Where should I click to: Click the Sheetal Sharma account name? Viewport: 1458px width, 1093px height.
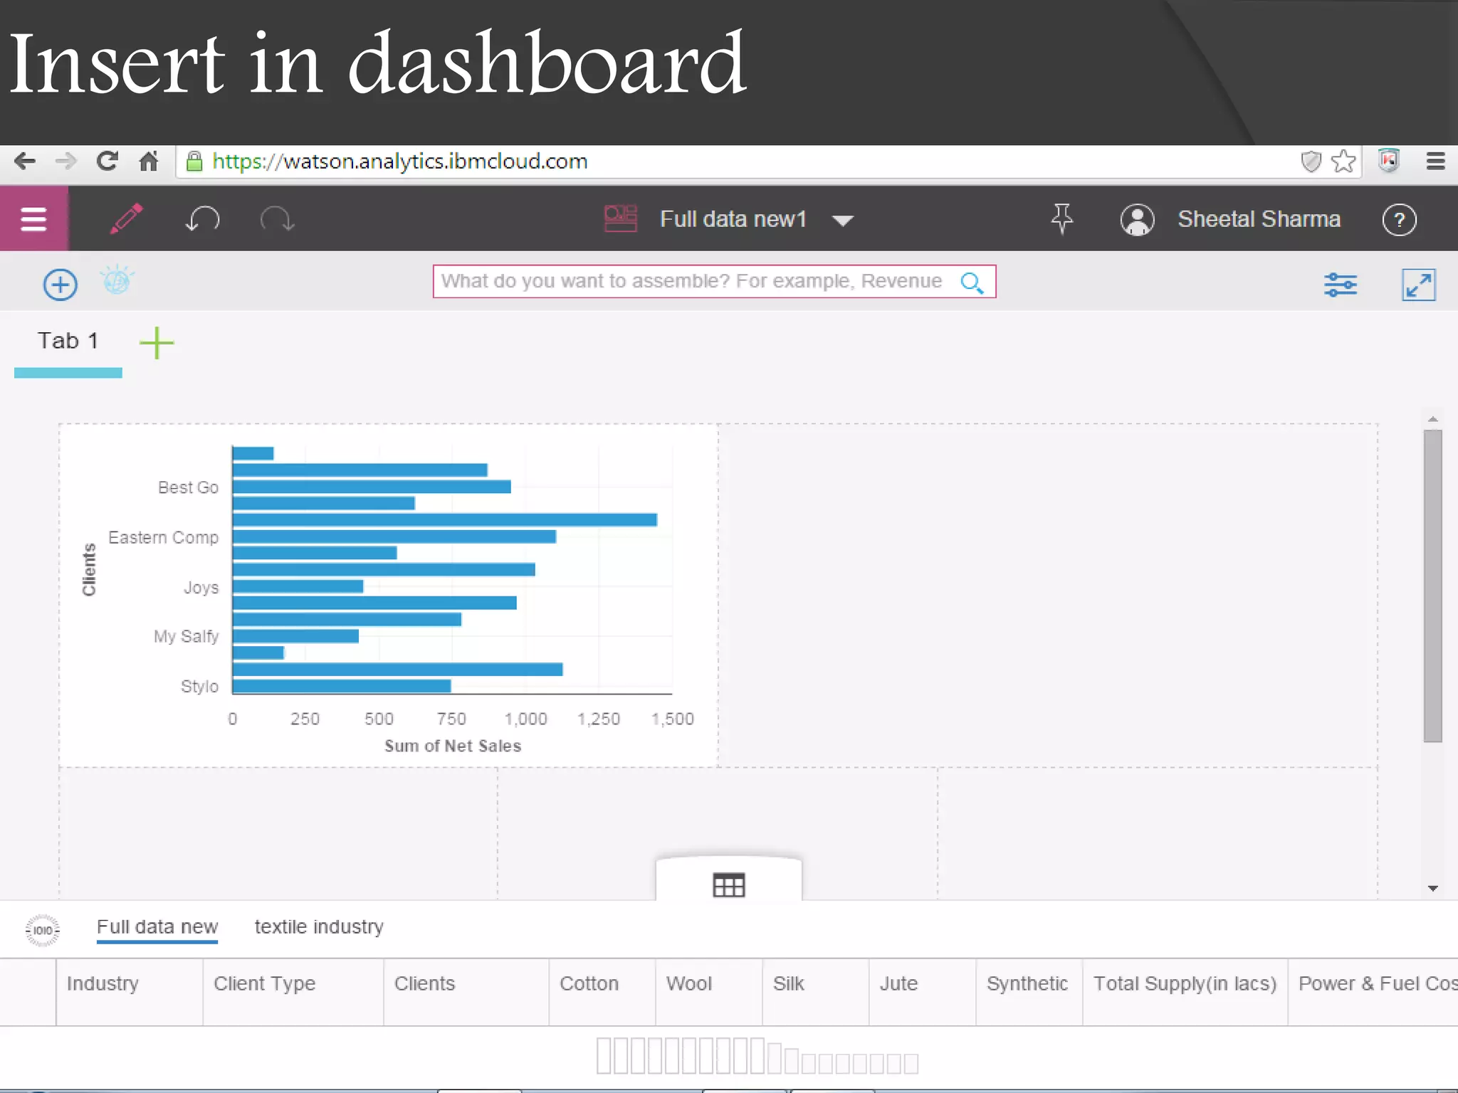[x=1259, y=219]
